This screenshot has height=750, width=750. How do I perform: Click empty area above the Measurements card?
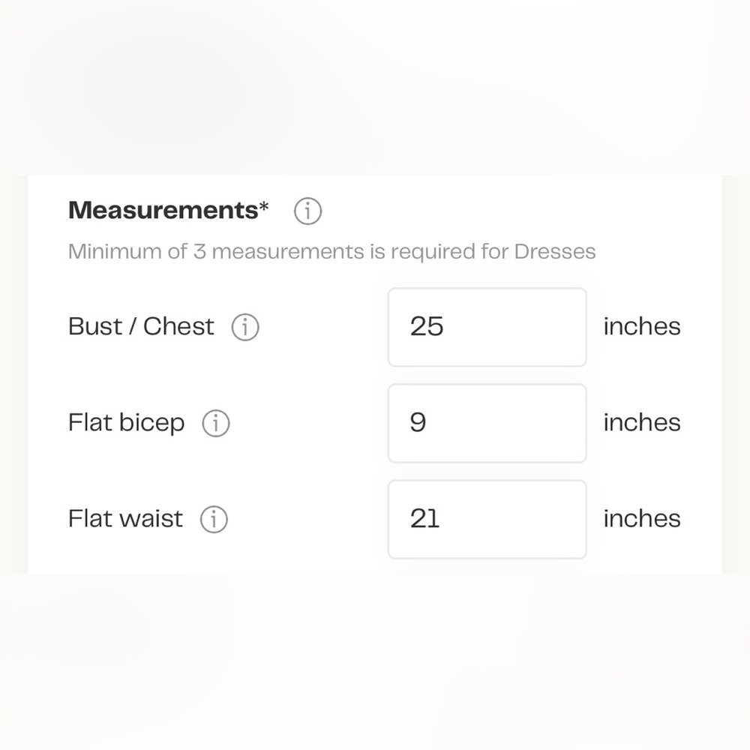[375, 86]
